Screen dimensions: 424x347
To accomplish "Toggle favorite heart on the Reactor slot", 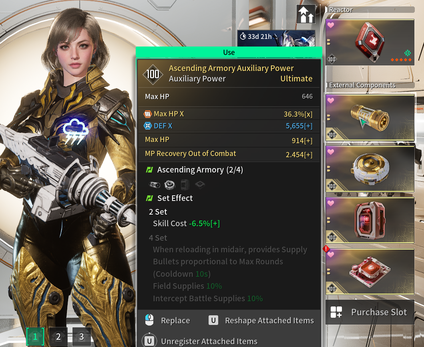I will click(330, 25).
